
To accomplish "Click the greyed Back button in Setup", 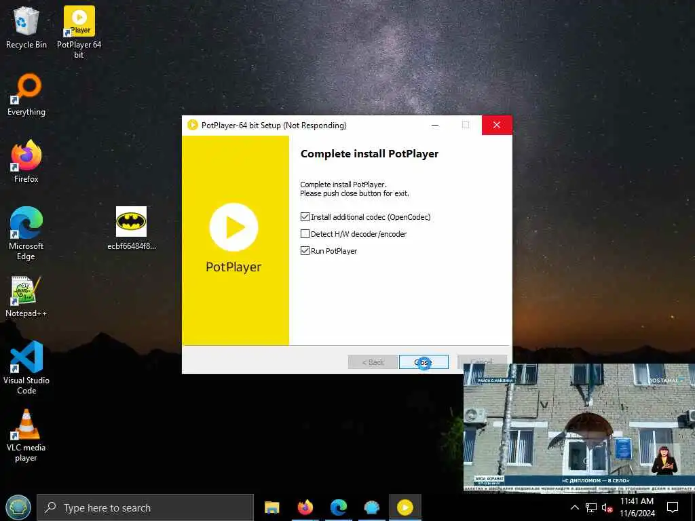I will pyautogui.click(x=373, y=362).
